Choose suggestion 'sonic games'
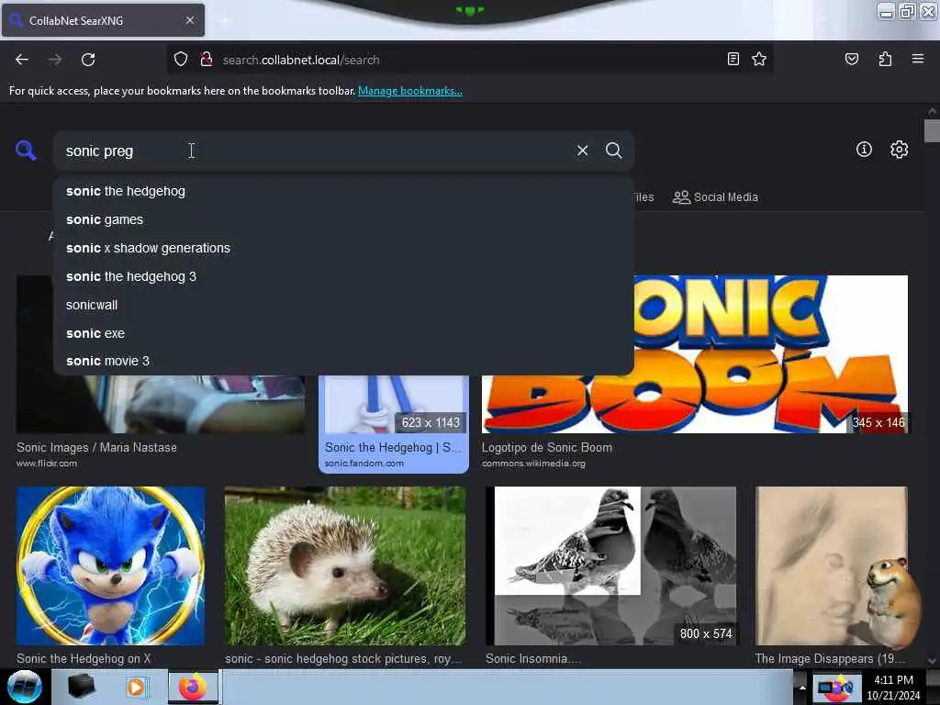The height and width of the screenshot is (705, 940). click(x=343, y=220)
